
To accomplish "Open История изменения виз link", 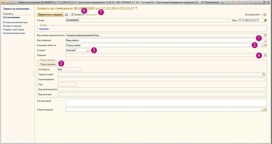I will tap(15, 22).
